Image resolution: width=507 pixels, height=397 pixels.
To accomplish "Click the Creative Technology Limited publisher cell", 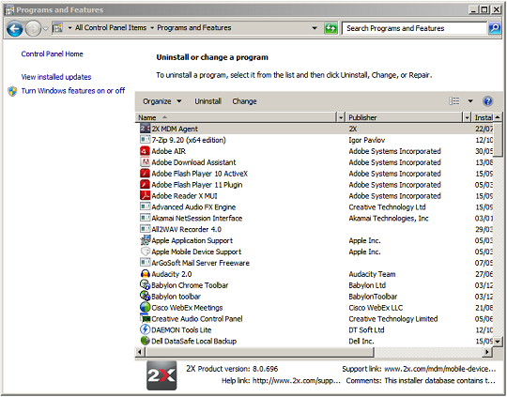I will click(393, 319).
